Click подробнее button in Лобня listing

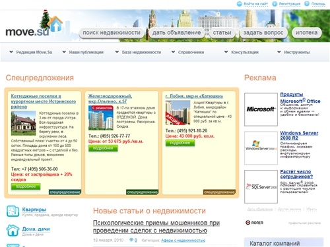point(180,143)
